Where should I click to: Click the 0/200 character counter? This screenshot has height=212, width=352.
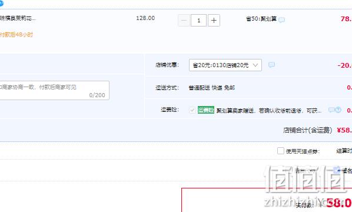[x=97, y=95]
